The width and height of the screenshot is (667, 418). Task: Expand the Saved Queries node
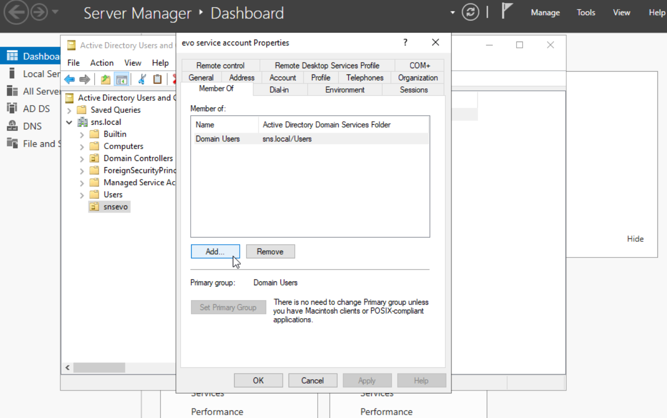point(69,110)
